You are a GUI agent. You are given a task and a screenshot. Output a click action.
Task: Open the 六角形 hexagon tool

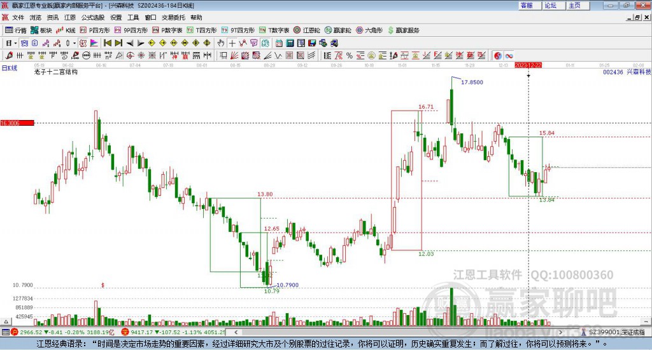(369, 30)
